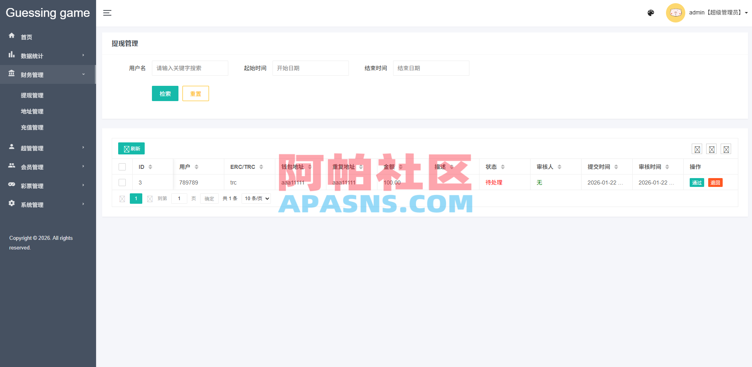
Task: Open the 结束日期 end date field
Action: point(431,68)
